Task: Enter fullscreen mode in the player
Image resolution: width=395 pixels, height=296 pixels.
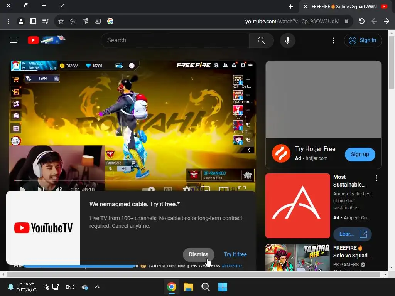Action: click(x=242, y=189)
